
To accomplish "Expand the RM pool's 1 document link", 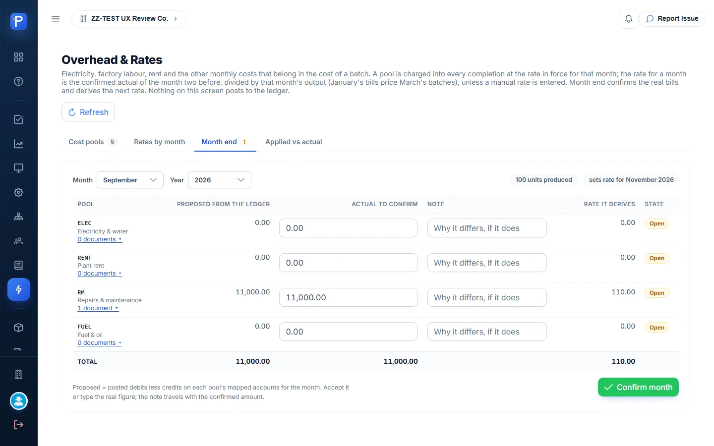I will (x=98, y=308).
